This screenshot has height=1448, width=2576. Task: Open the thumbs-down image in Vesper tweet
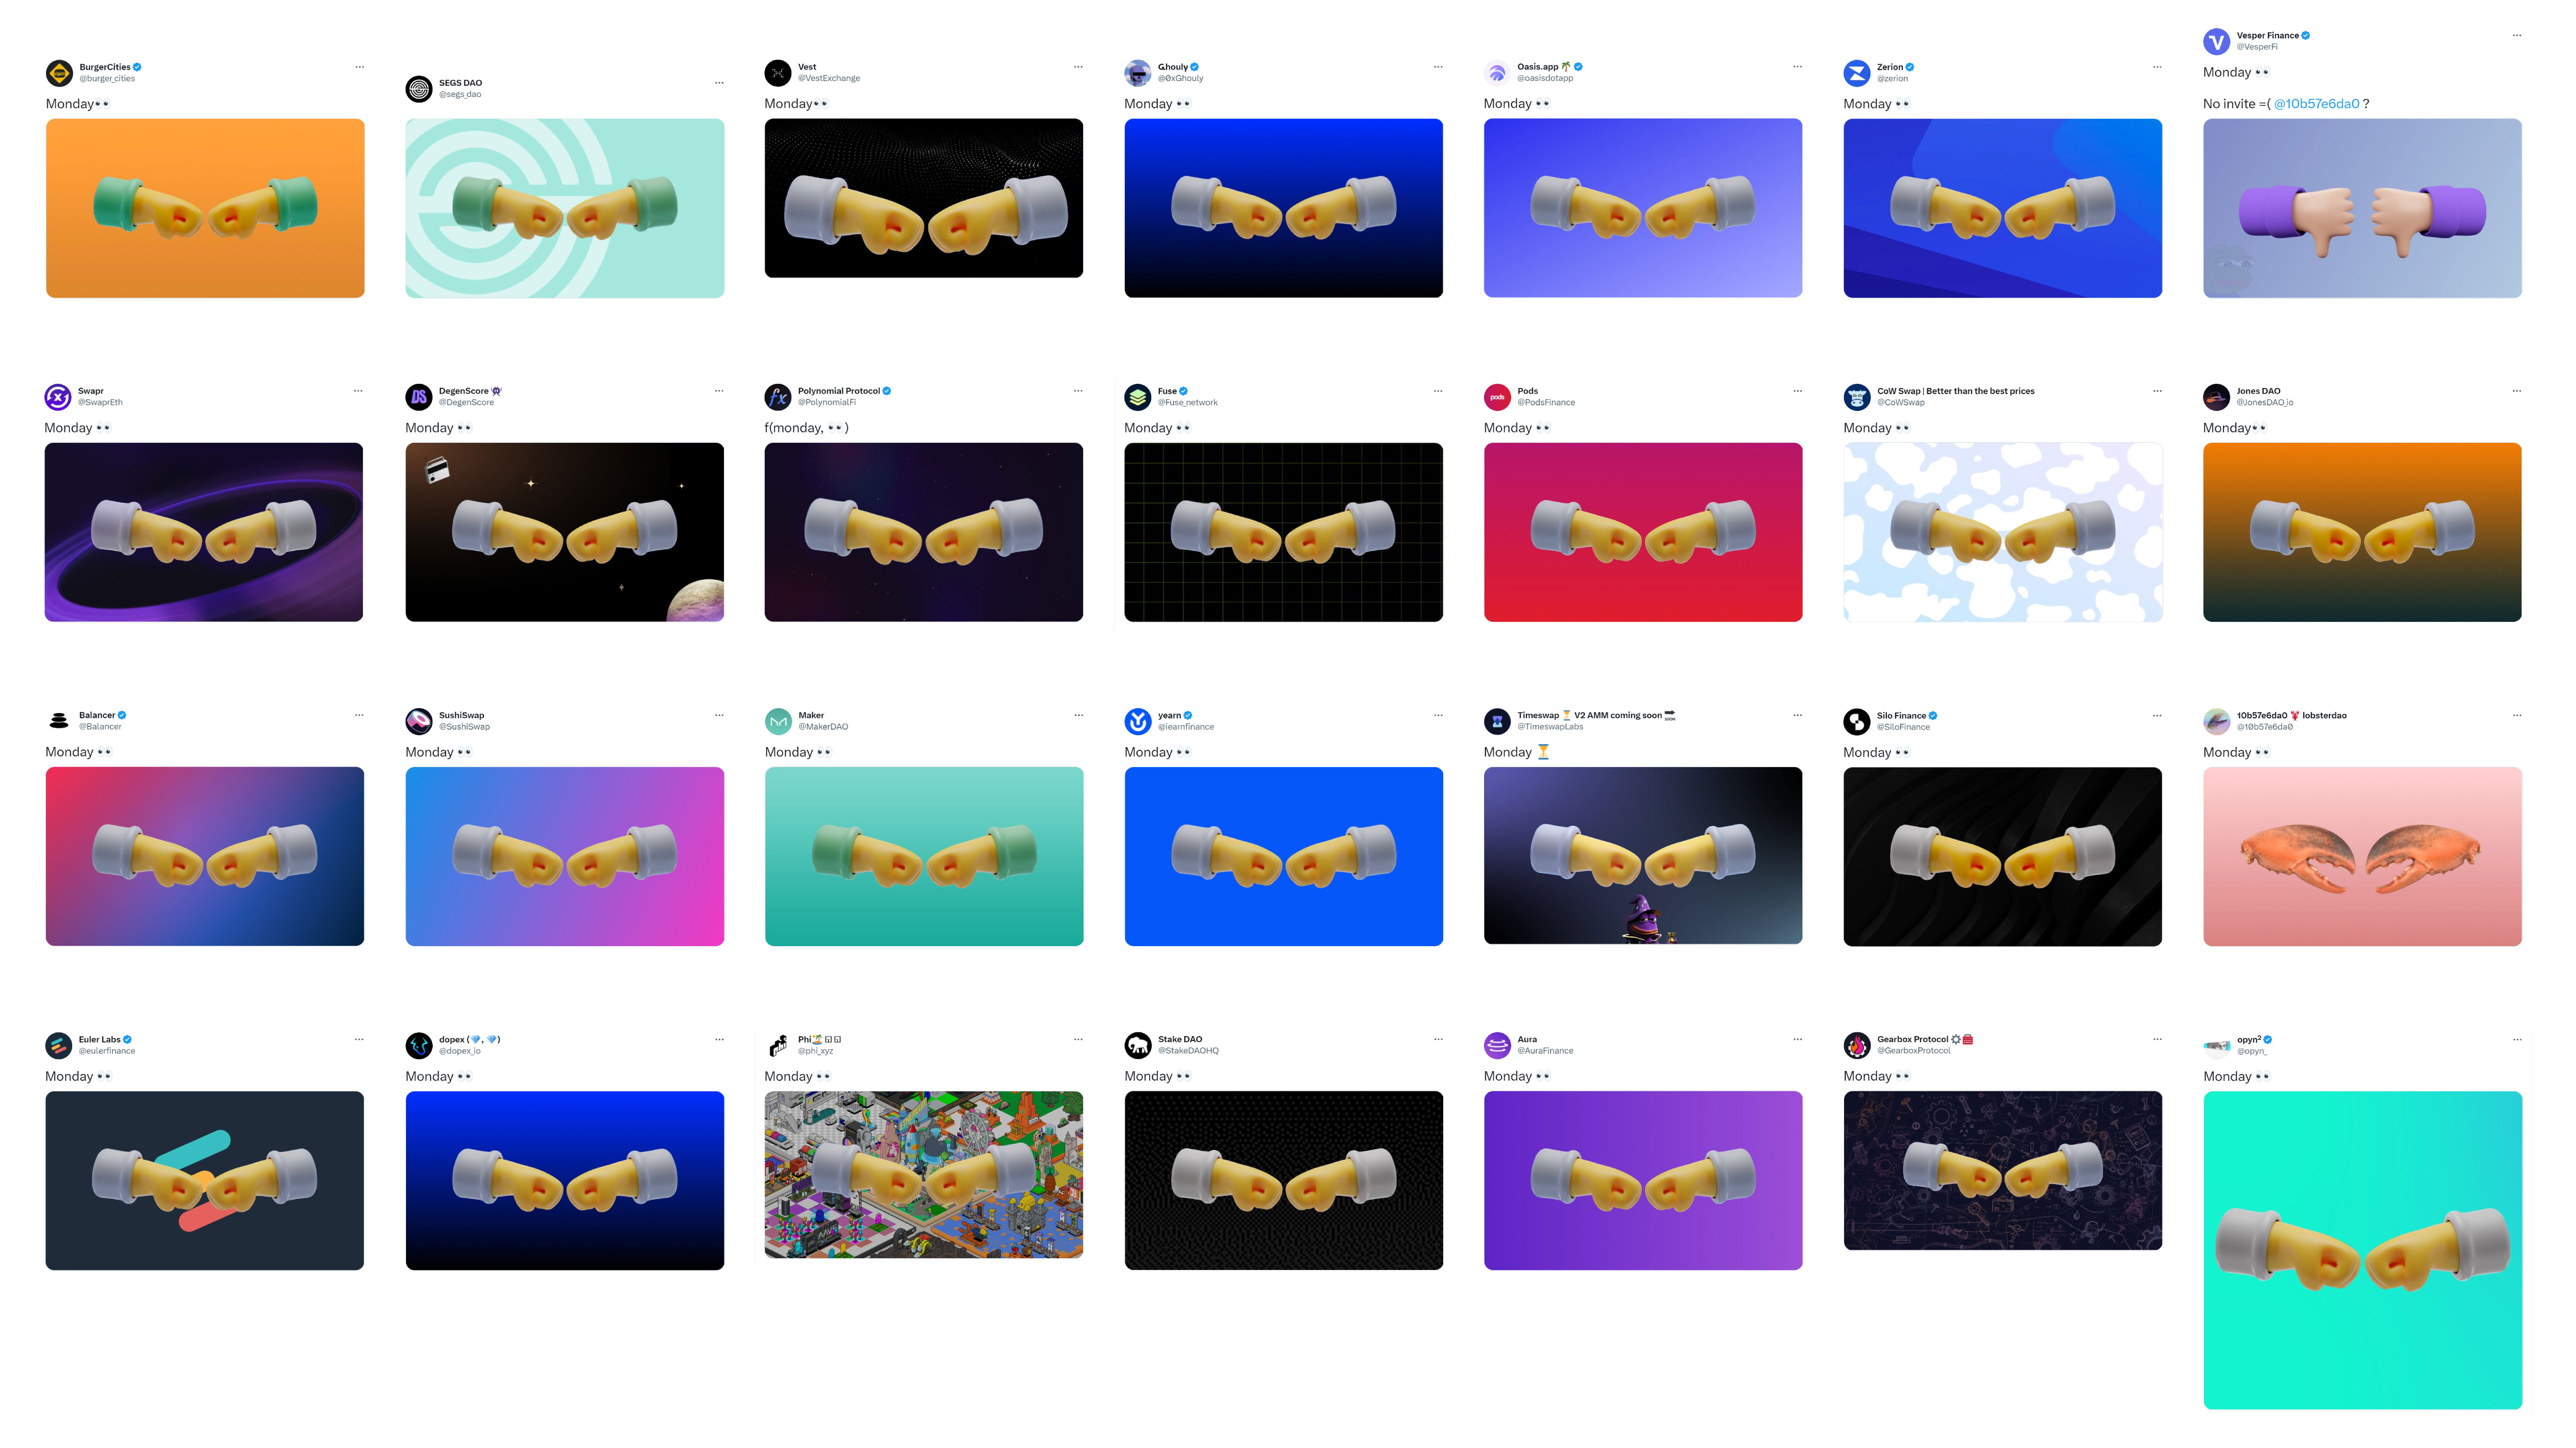point(2362,208)
